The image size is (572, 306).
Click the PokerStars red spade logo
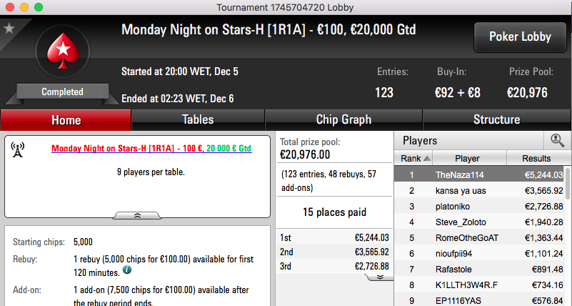coord(63,51)
